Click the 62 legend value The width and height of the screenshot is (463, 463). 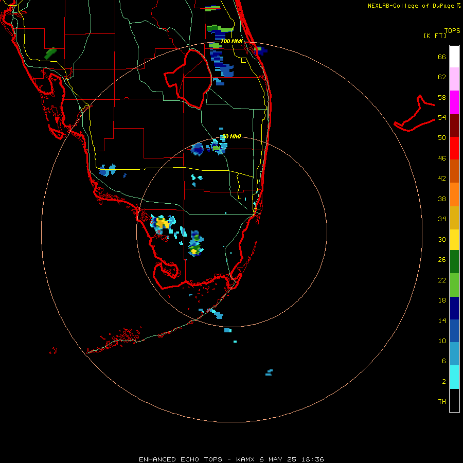pos(442,77)
